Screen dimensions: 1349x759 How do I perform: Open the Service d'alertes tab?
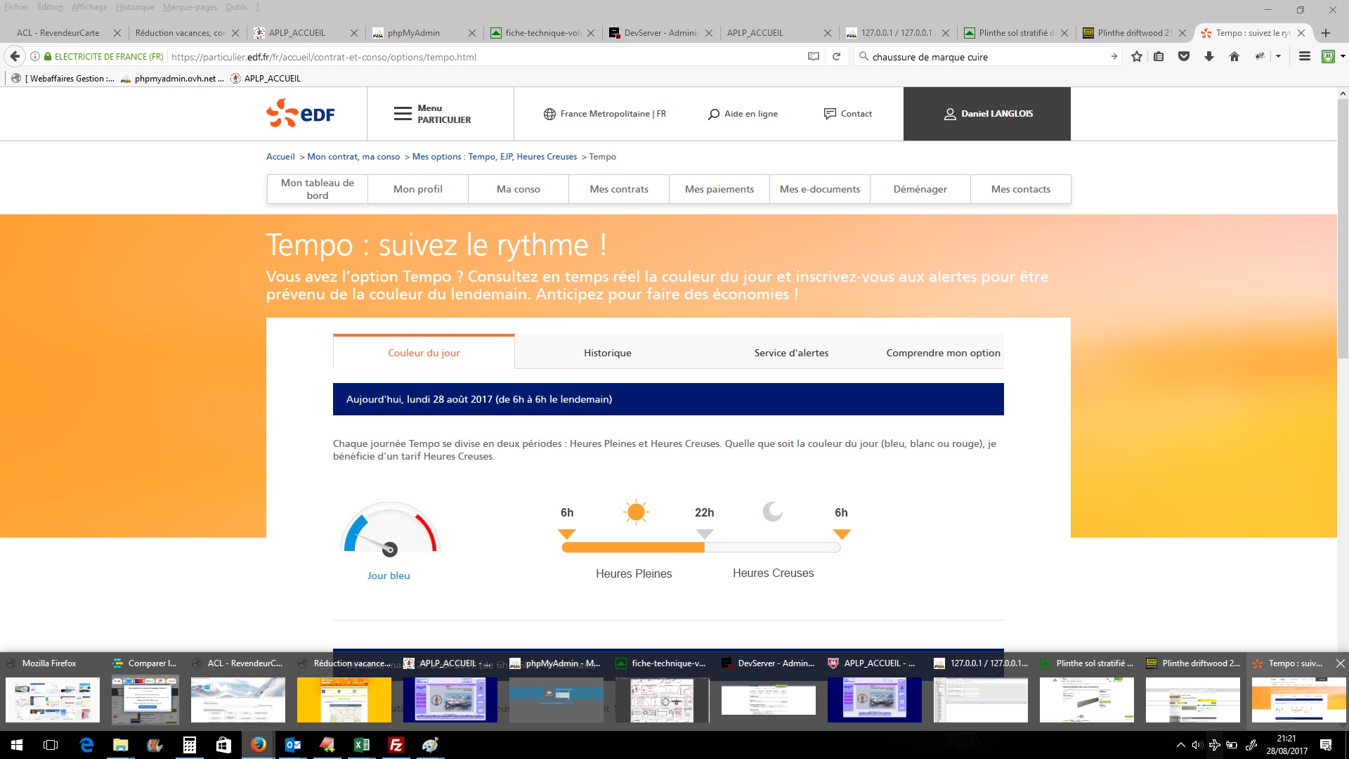coord(791,353)
